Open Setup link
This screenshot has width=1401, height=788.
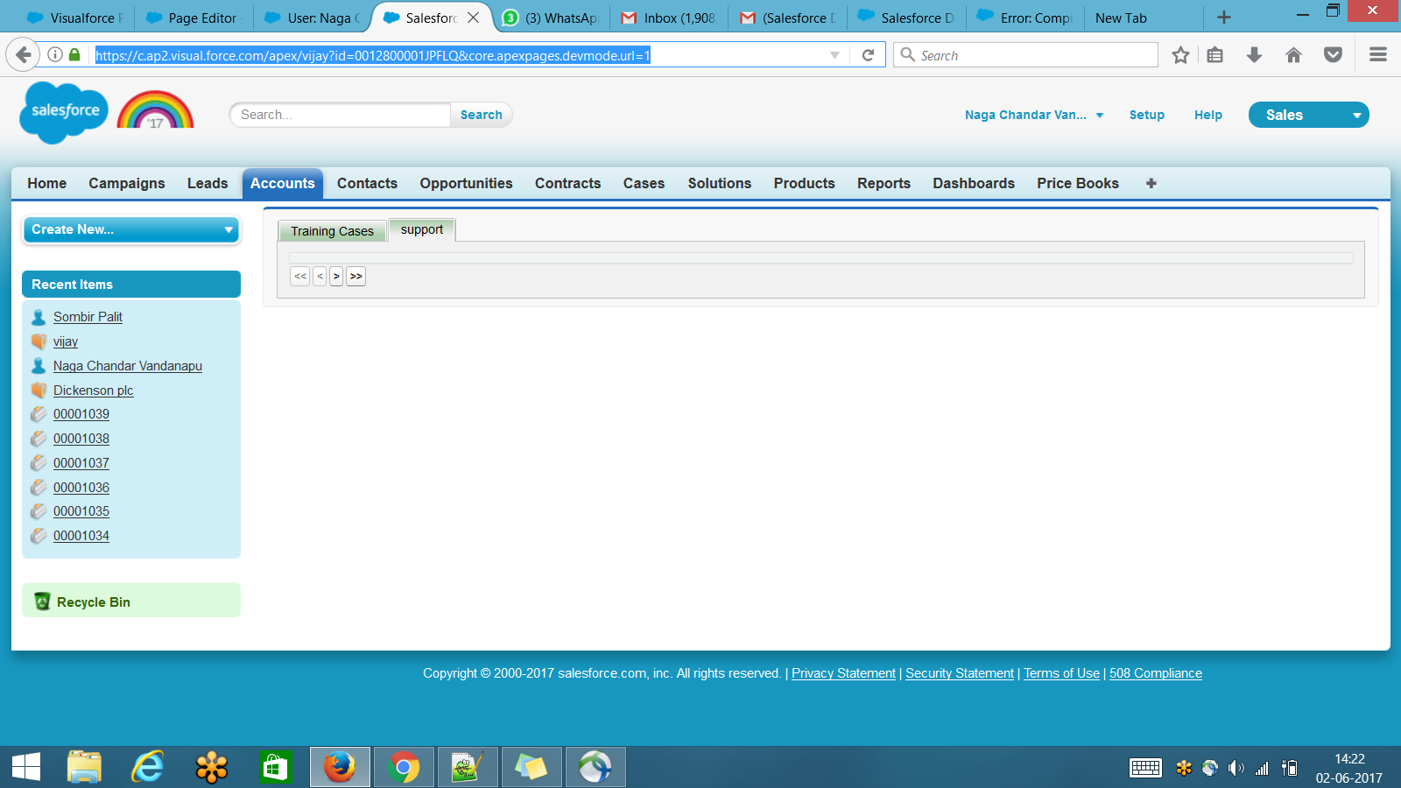click(1147, 115)
